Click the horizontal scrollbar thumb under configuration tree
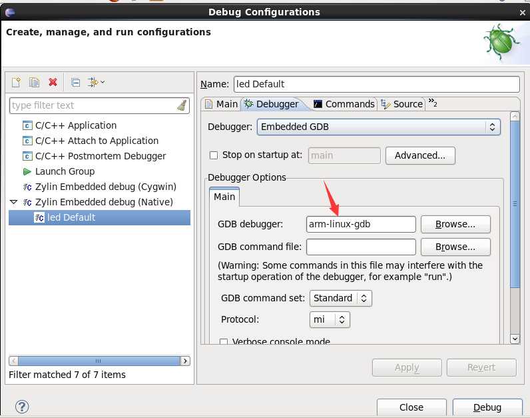The image size is (530, 418). (x=99, y=361)
